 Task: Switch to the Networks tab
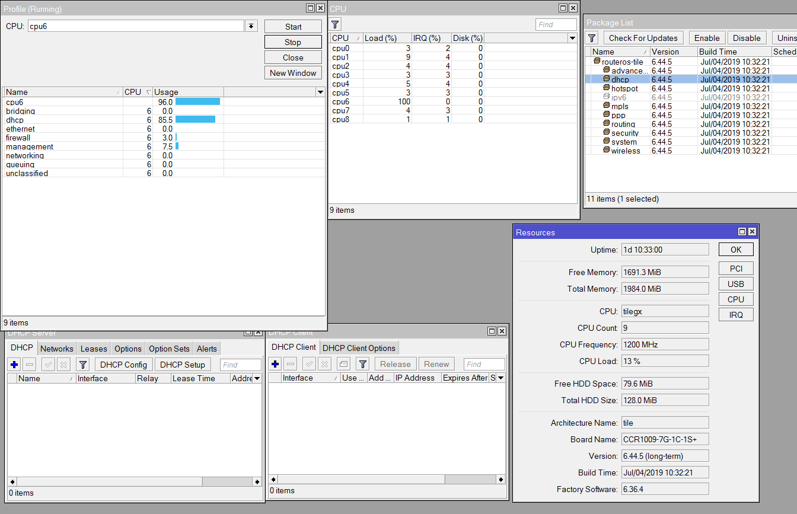point(57,349)
